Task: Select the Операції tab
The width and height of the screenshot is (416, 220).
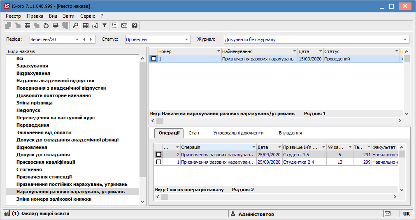Action: pos(169,133)
